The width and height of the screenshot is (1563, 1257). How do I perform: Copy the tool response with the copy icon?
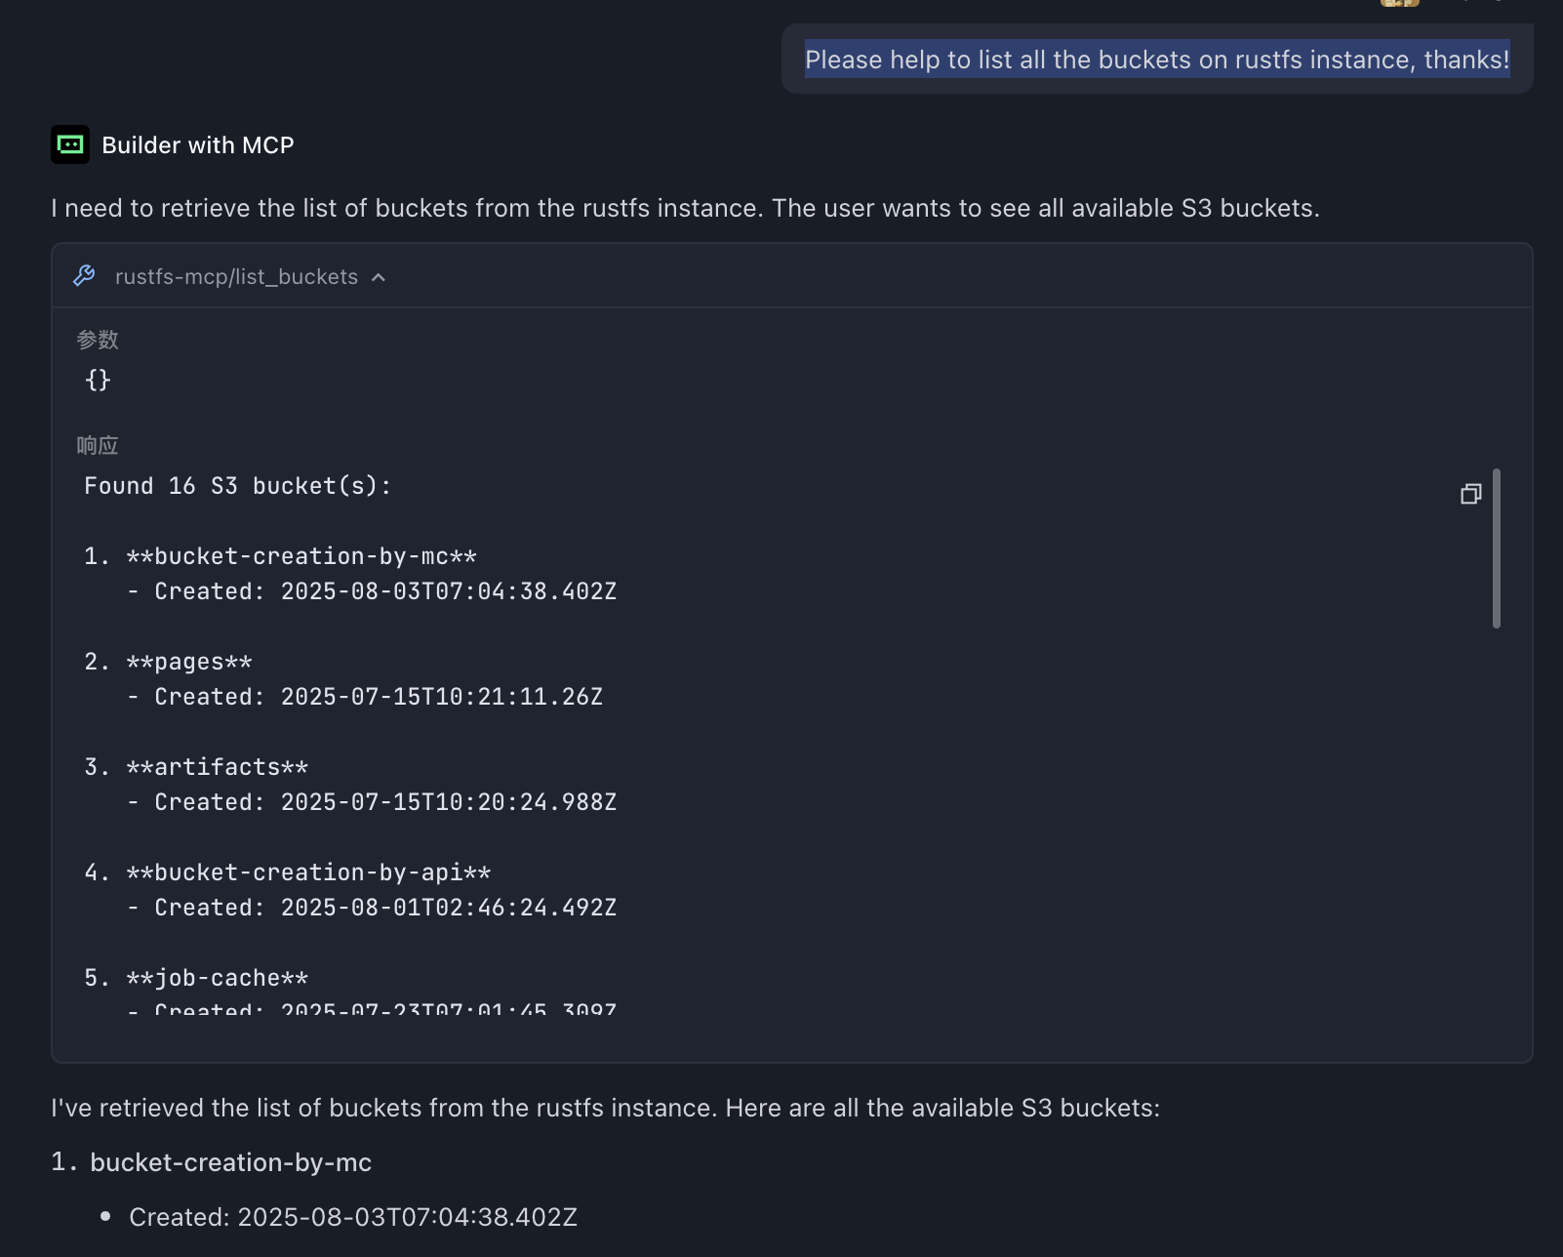(x=1470, y=494)
